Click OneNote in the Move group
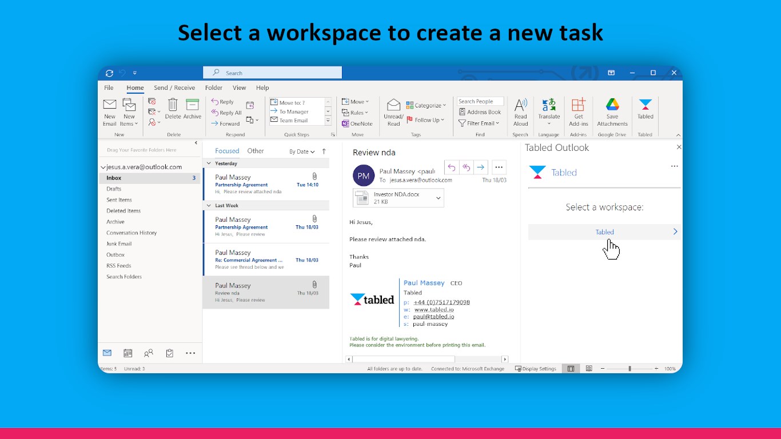The height and width of the screenshot is (439, 781). 357,123
